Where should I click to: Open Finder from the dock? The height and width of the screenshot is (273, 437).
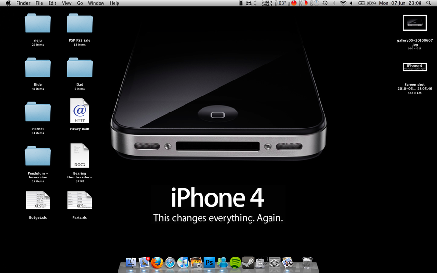pos(131,262)
